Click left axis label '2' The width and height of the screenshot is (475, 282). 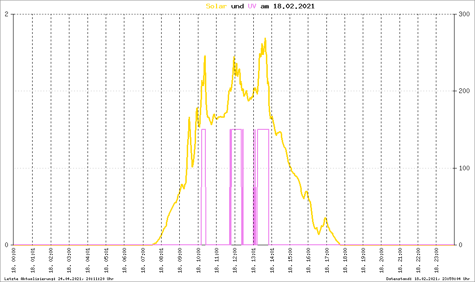coord(7,14)
